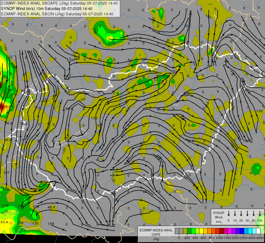Click the 4000 tick label on CAPE scale
This screenshot has height=243, width=265.
252,238
